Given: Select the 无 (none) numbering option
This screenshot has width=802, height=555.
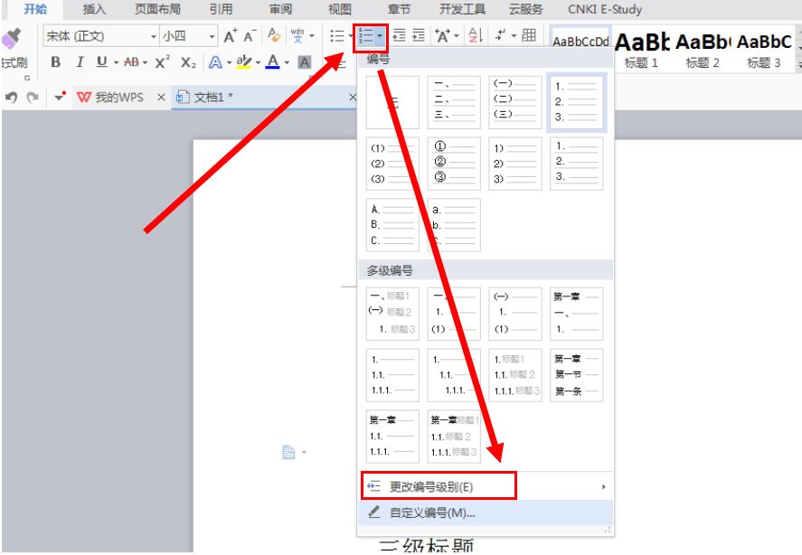Looking at the screenshot, I should click(392, 102).
